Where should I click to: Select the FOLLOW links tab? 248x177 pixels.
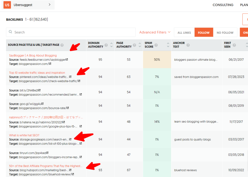(x=204, y=33)
